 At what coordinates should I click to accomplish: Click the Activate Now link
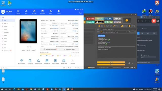55,28
